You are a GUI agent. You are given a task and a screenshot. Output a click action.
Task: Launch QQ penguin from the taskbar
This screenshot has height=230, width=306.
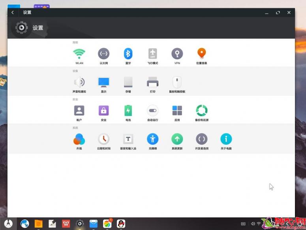[121, 224]
